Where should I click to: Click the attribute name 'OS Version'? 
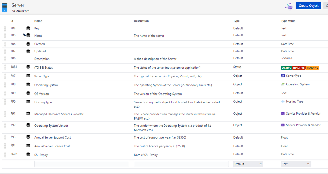tap(42, 94)
